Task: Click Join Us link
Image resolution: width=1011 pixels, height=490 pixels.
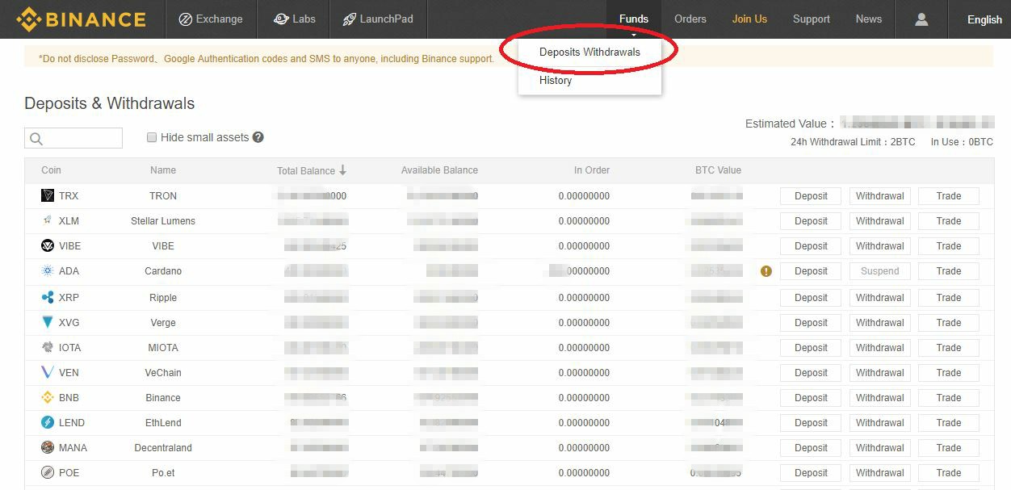Action: [749, 19]
